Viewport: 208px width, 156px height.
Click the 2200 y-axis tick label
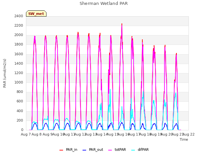click(19, 25)
